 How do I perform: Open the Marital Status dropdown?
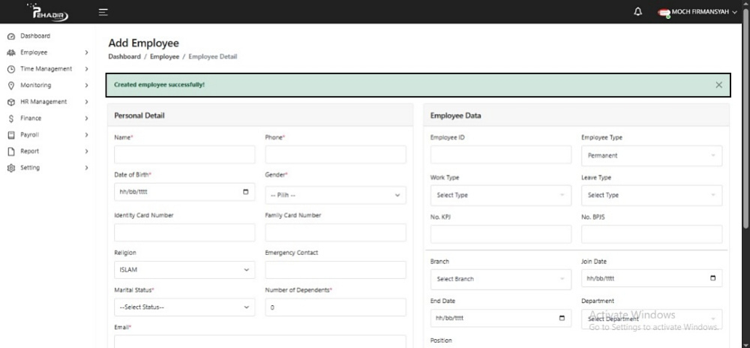184,307
